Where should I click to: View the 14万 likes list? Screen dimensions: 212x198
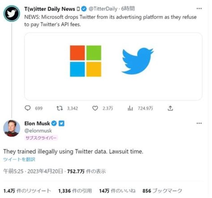tap(117, 191)
